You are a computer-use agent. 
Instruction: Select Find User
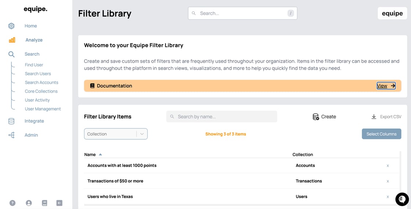coord(34,65)
